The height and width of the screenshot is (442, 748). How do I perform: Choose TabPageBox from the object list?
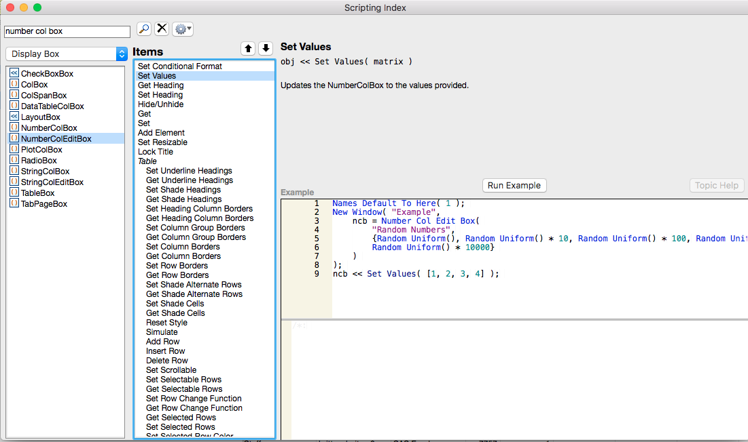point(44,204)
